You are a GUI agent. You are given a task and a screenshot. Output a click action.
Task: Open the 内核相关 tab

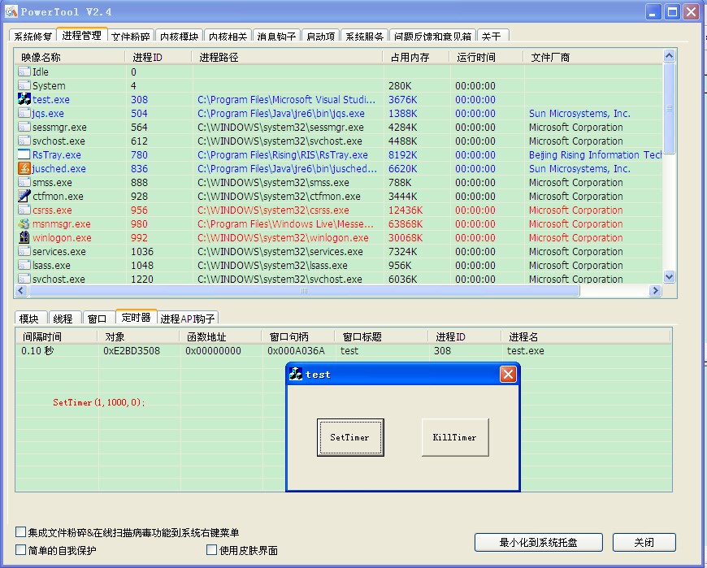coord(228,36)
